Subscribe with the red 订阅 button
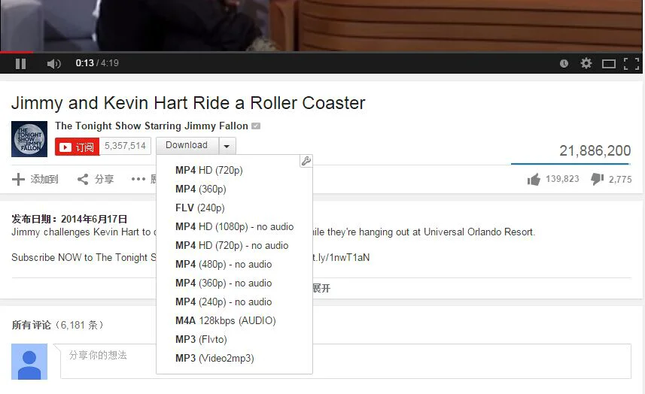The image size is (645, 394). [x=77, y=147]
